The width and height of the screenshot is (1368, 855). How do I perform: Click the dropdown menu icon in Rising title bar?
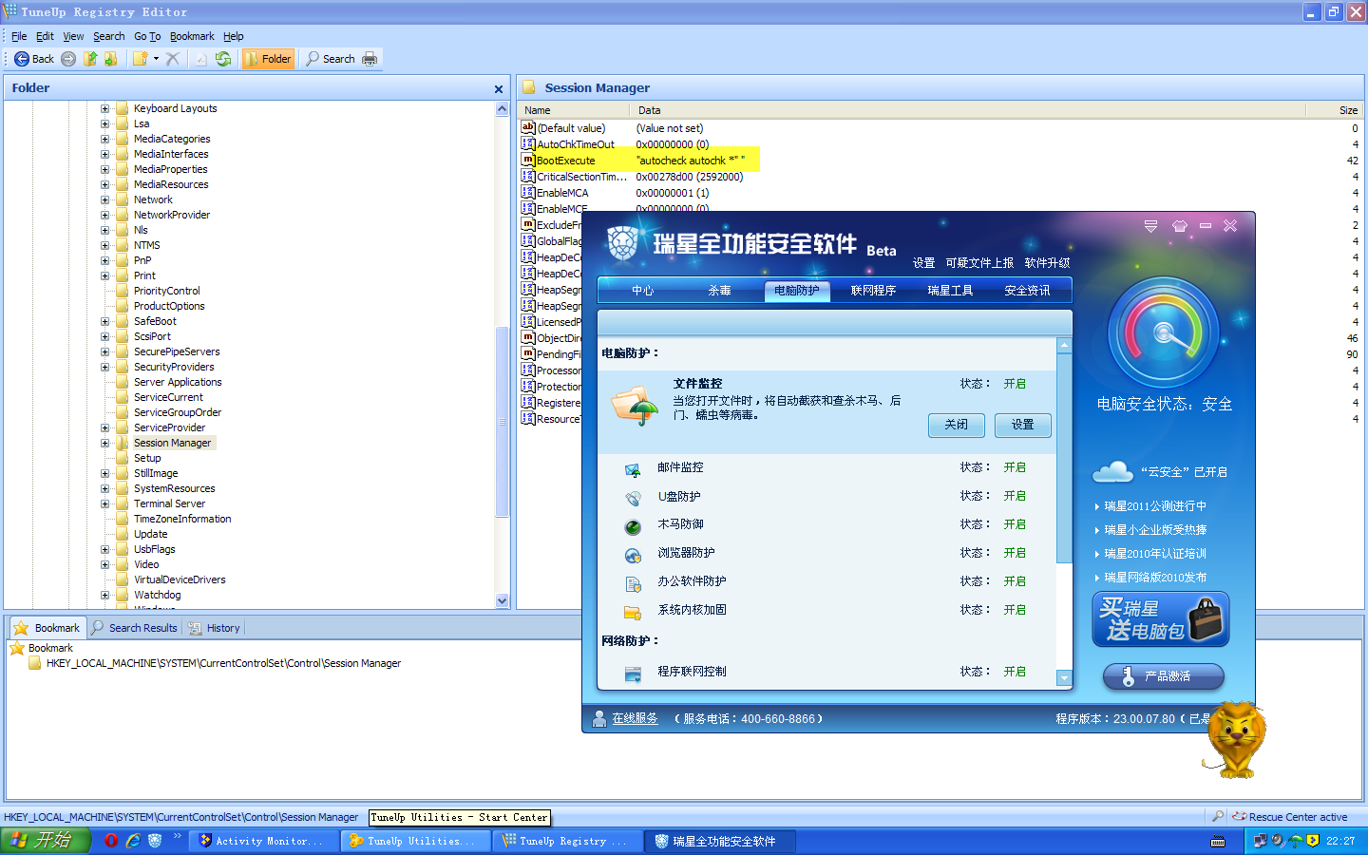[x=1150, y=226]
